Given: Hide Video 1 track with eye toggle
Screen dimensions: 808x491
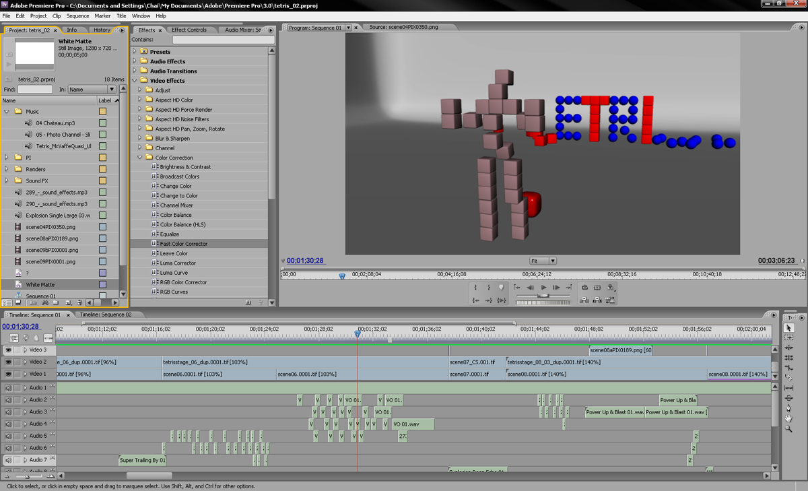Looking at the screenshot, I should click(8, 374).
